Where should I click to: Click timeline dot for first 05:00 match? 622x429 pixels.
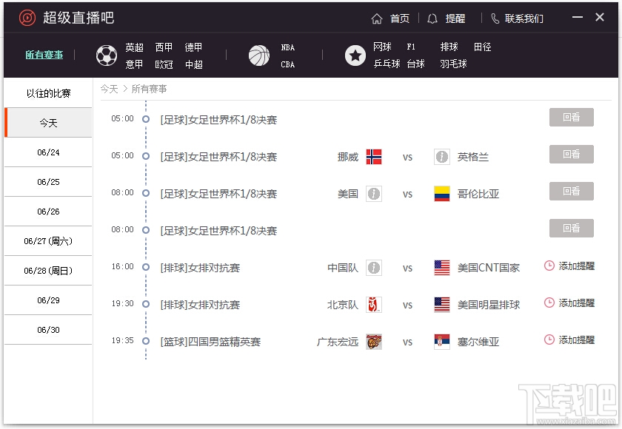click(x=146, y=119)
